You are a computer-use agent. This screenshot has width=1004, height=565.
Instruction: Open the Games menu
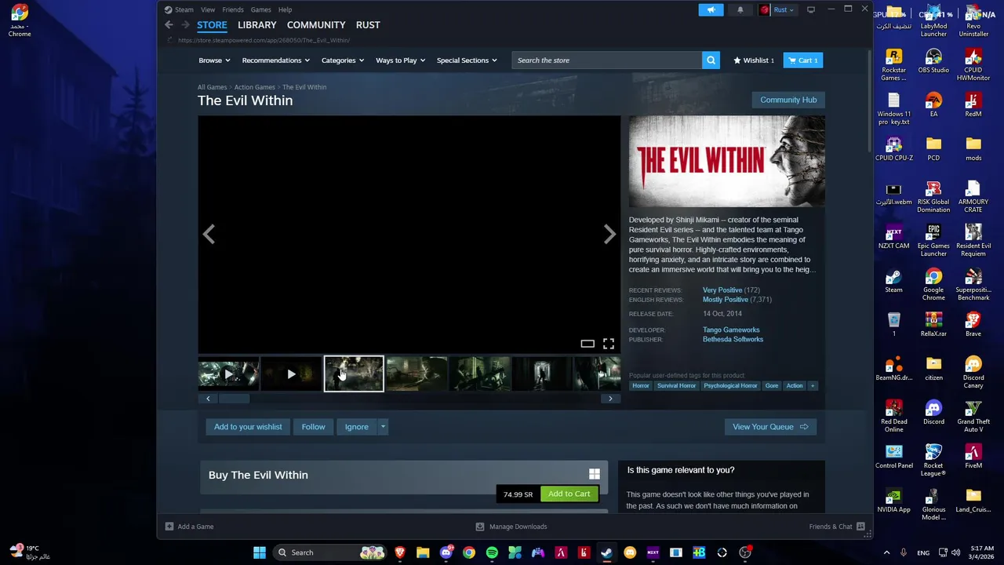pyautogui.click(x=260, y=9)
